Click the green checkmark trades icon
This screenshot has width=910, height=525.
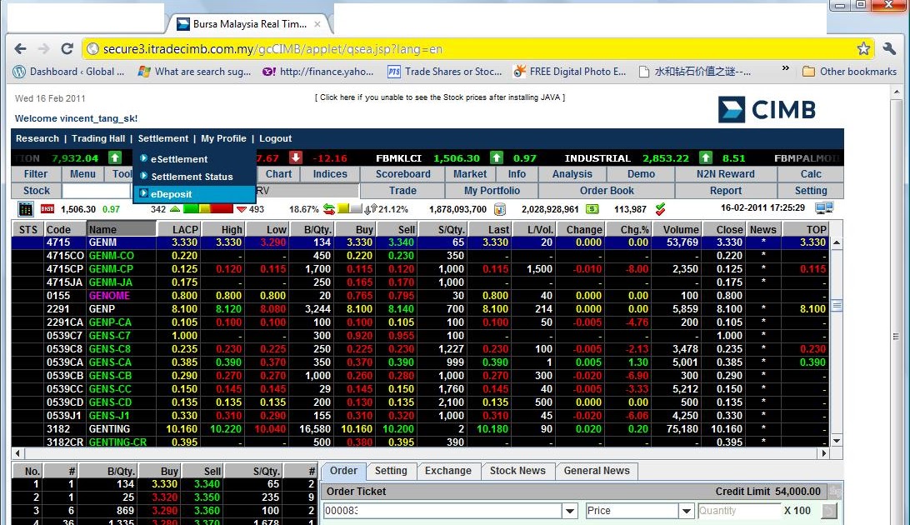660,209
